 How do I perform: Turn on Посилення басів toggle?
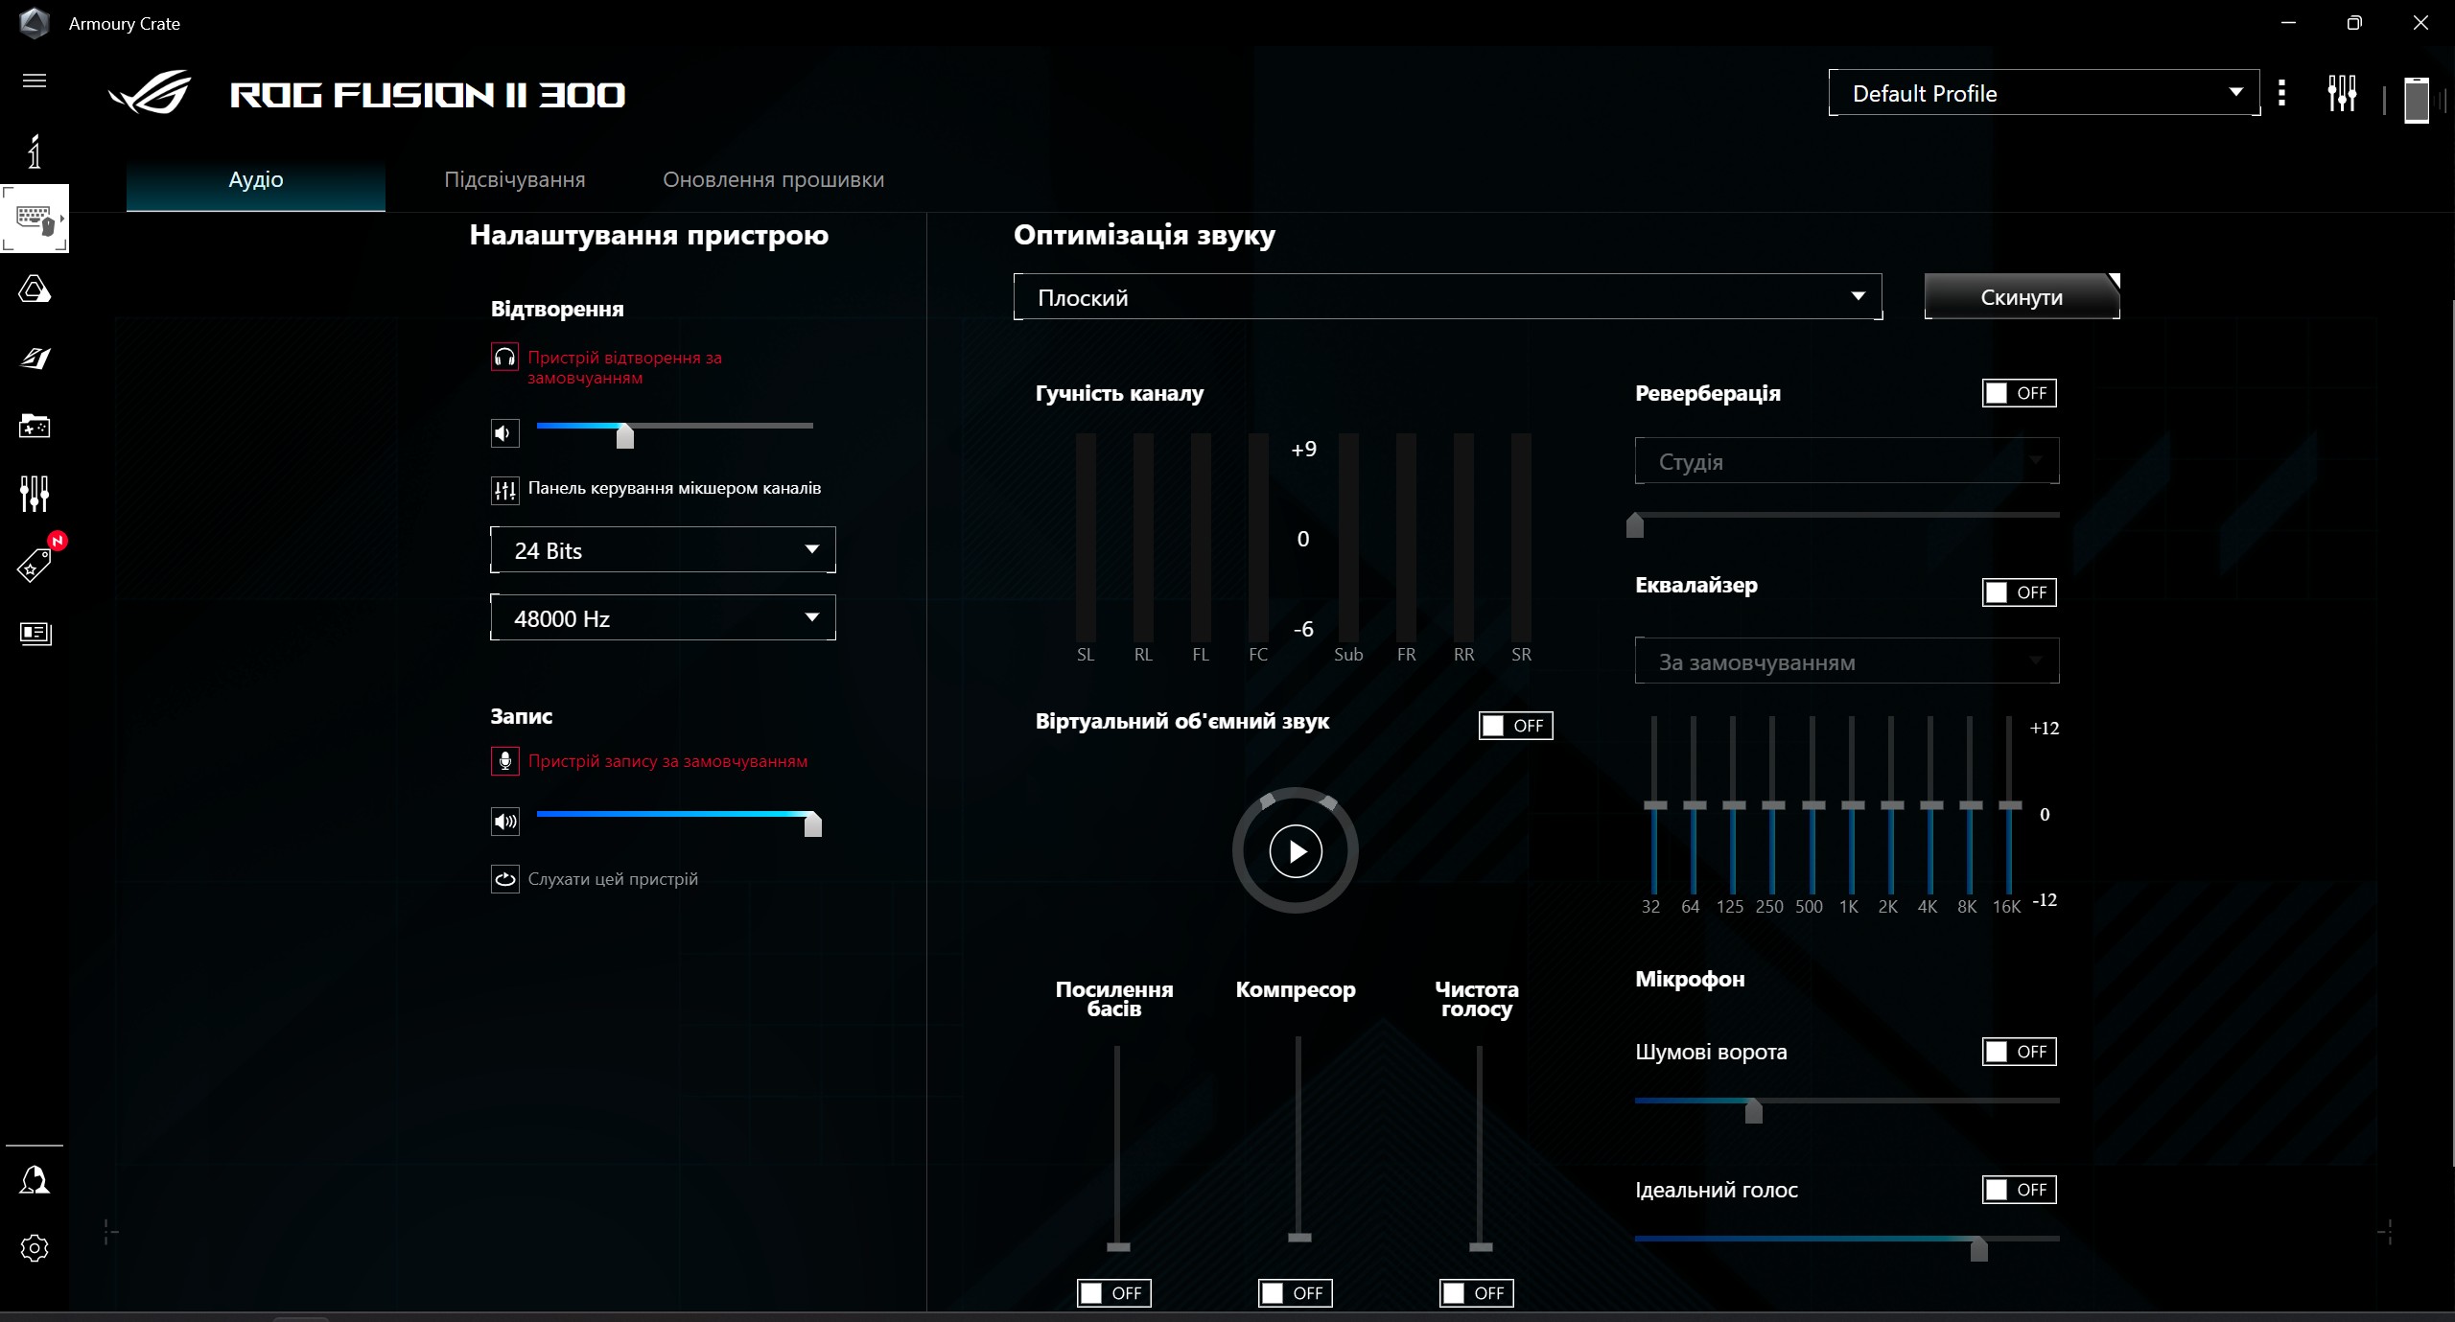tap(1114, 1293)
